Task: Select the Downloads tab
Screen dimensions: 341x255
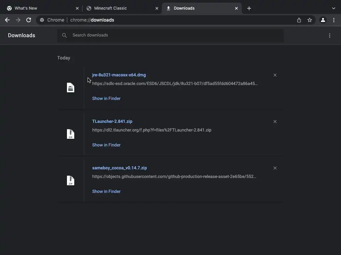Action: click(x=201, y=8)
